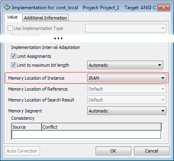Viewport: 174px width, 161px height.
Task: Close the Implementation dialog window
Action: point(164,8)
